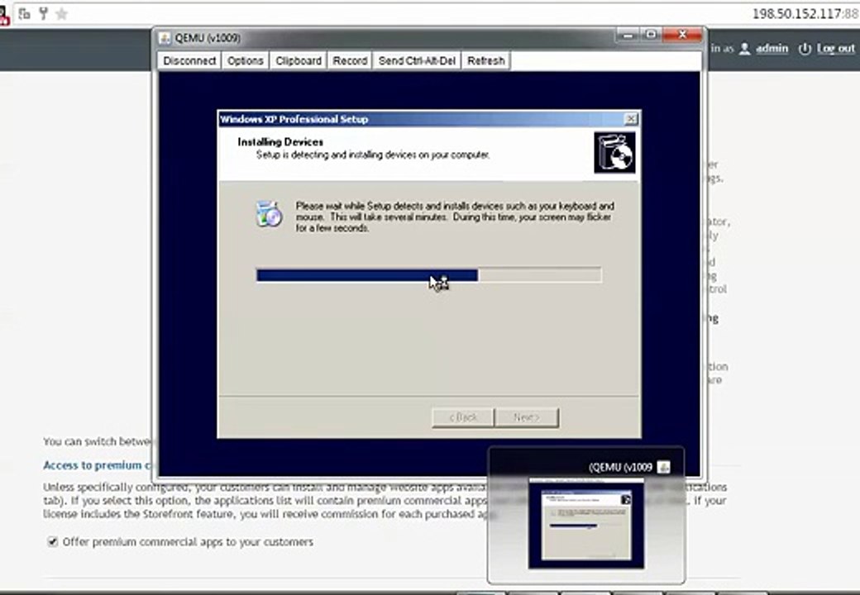Click the setup CD box icon in the header
This screenshot has width=860, height=595.
tap(615, 152)
